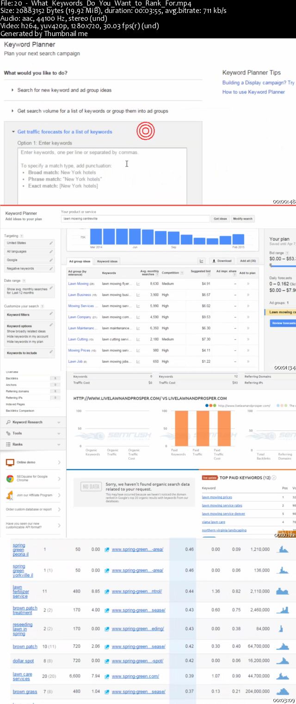Click the Lawn Maintenance ad group link
This screenshot has height=704, width=296.
(83, 328)
